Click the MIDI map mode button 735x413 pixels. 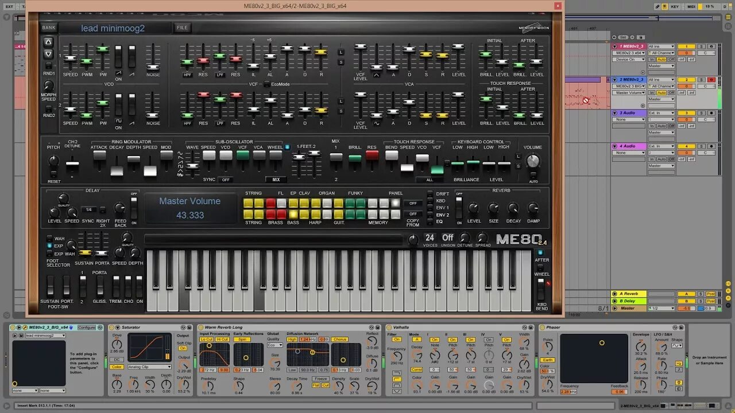click(x=691, y=6)
